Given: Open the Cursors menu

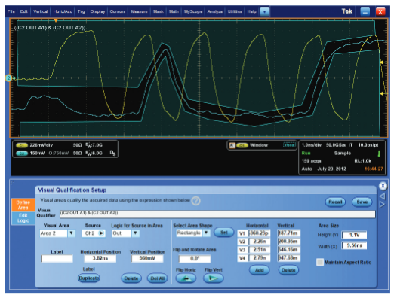Looking at the screenshot, I should coord(118,11).
